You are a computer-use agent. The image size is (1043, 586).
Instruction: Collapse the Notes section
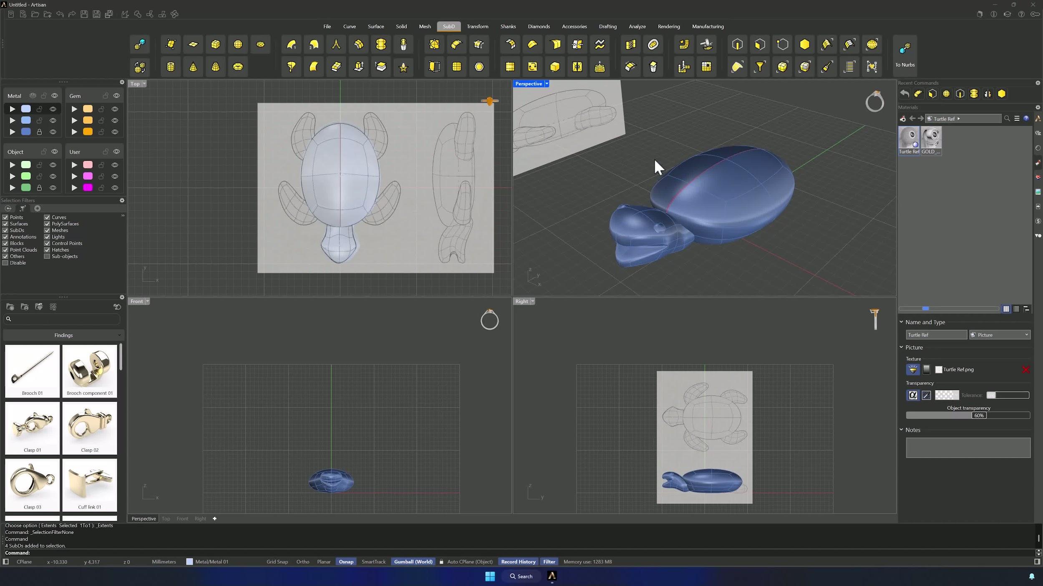point(901,430)
